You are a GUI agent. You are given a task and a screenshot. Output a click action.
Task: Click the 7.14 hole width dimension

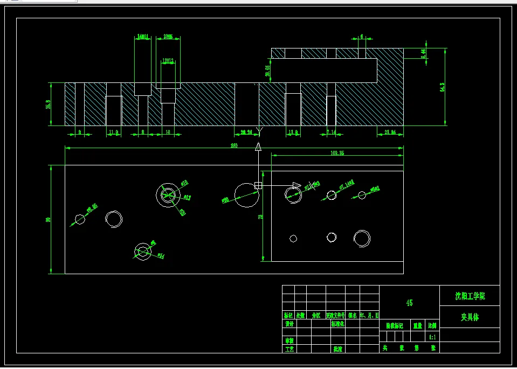pyautogui.click(x=331, y=132)
